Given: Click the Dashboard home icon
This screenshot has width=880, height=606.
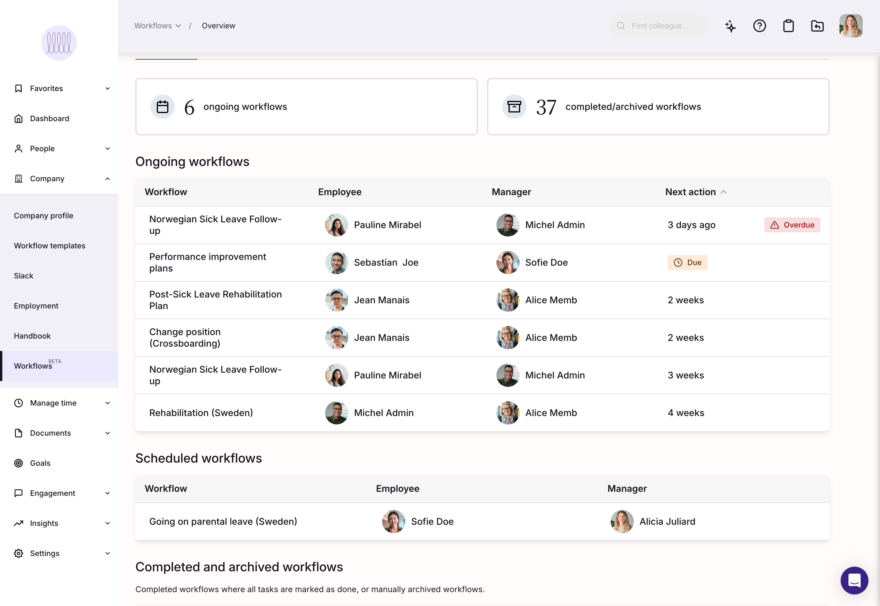Looking at the screenshot, I should (18, 119).
